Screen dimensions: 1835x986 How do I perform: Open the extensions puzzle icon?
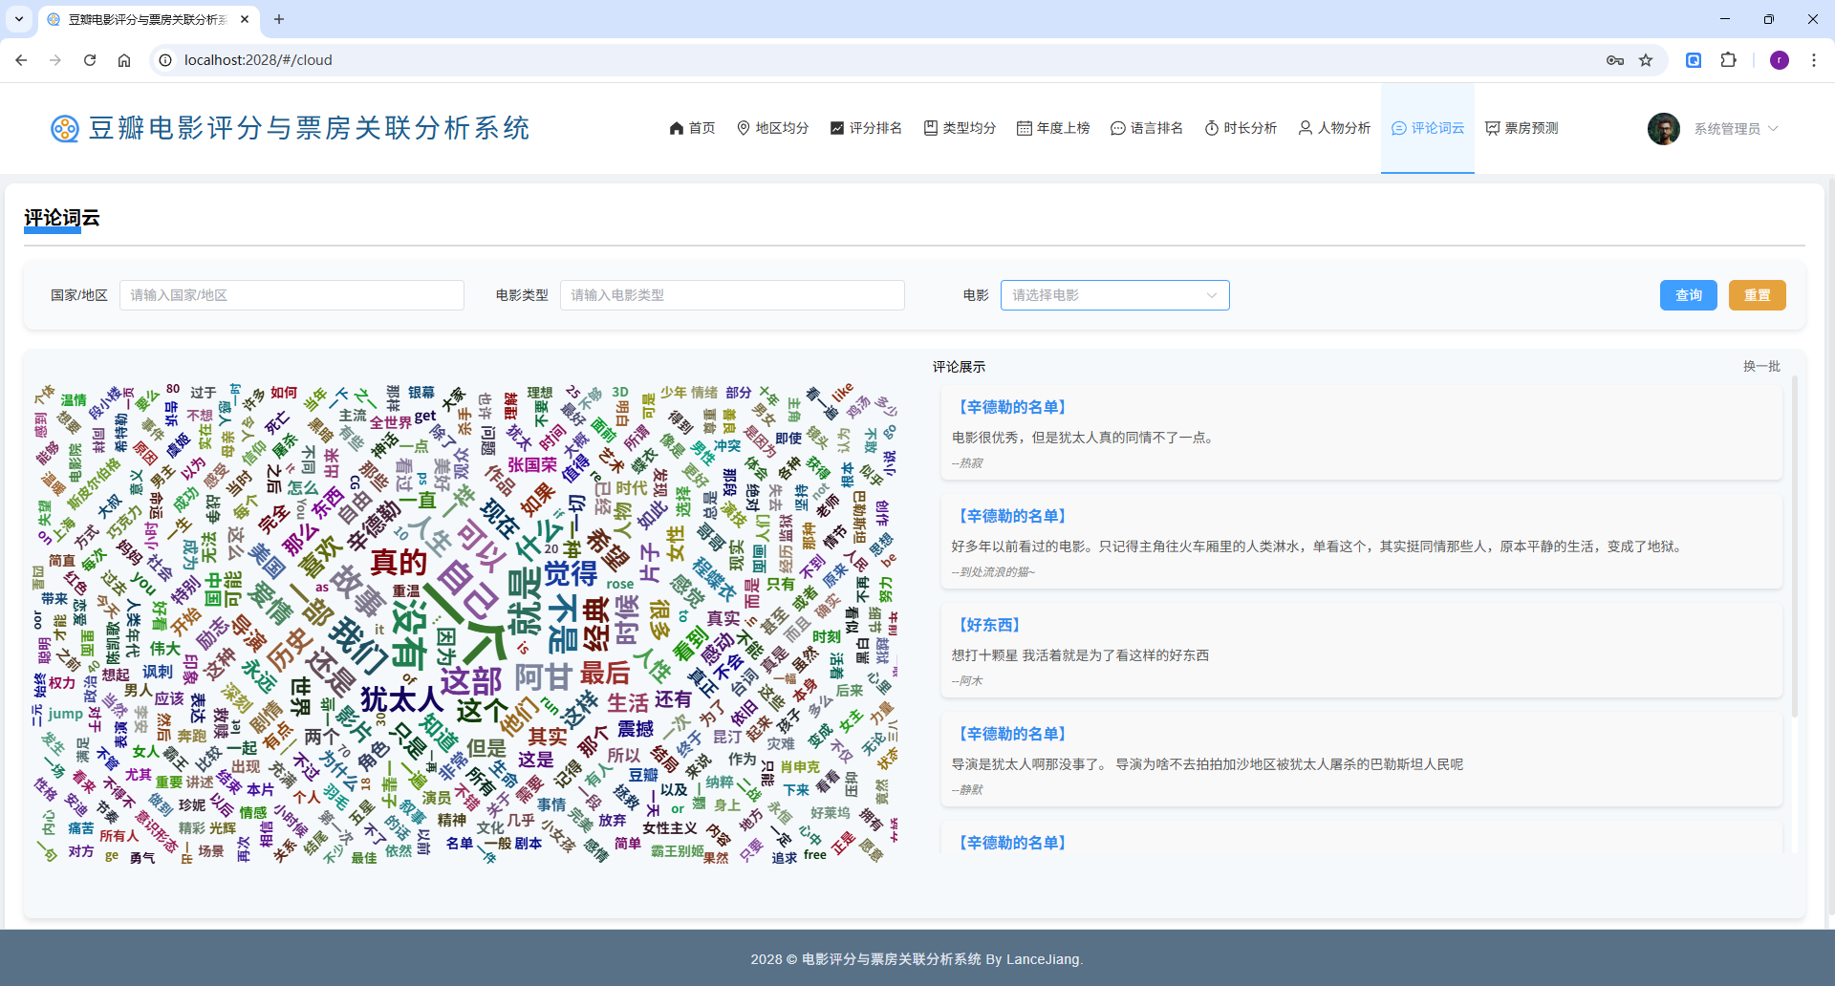tap(1729, 60)
